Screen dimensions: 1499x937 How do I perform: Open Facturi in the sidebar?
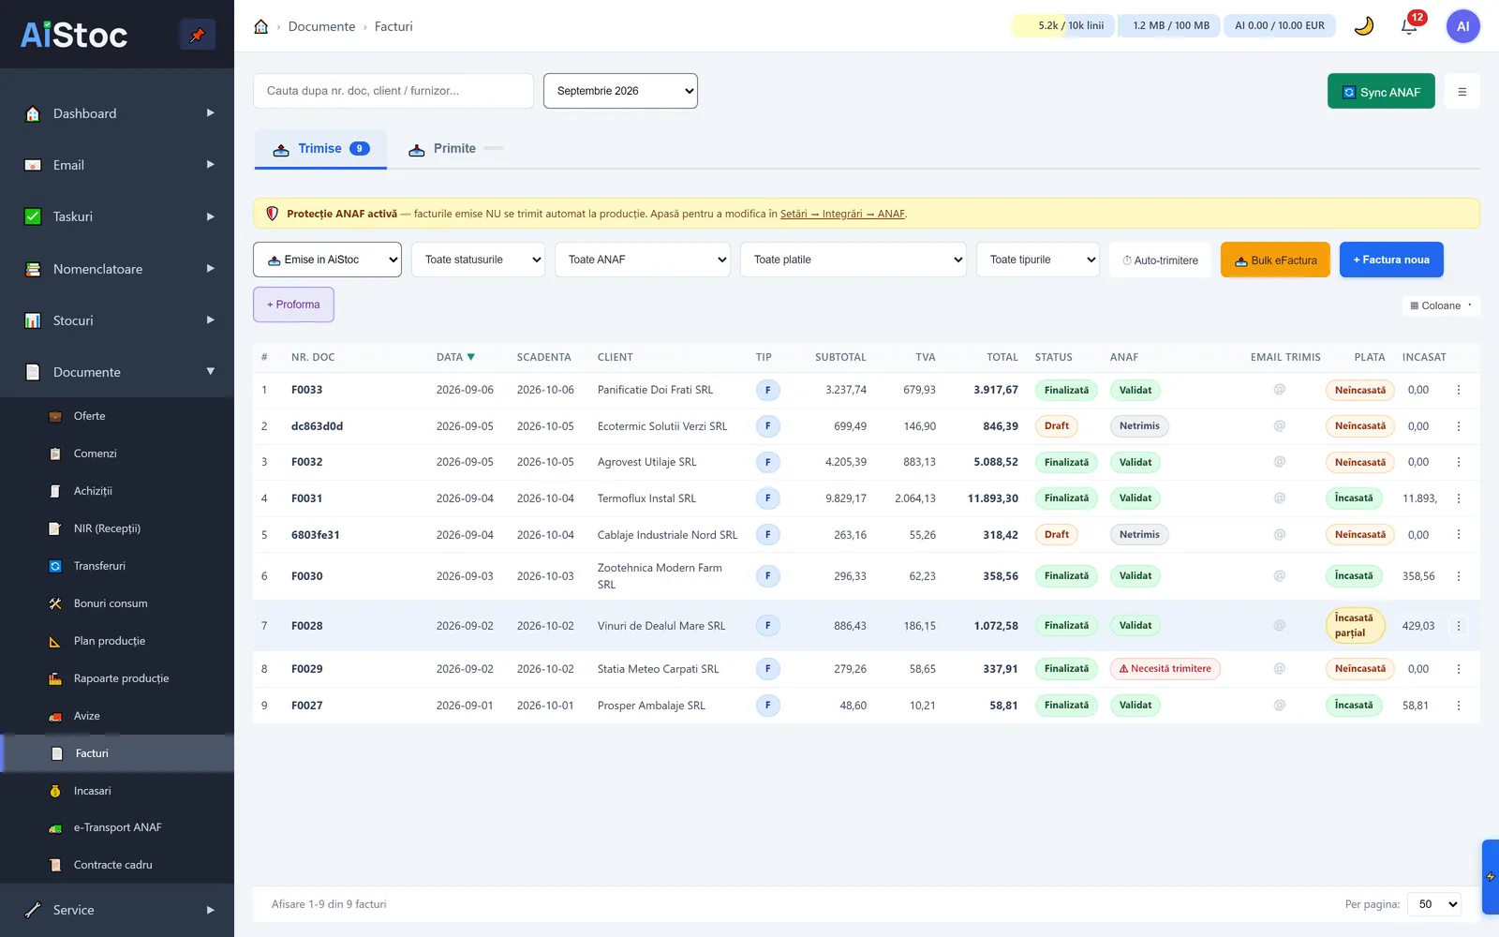(117, 753)
